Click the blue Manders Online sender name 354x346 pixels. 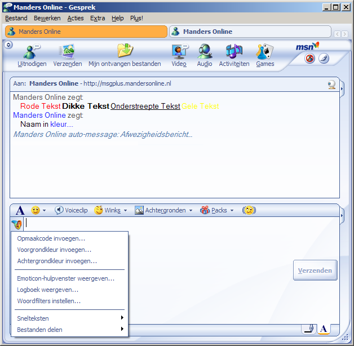point(39,115)
